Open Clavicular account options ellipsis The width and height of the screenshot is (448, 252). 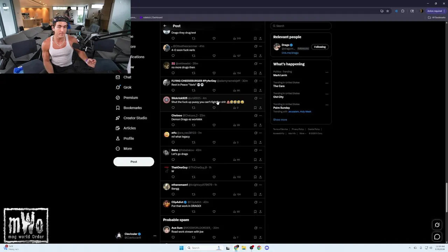(x=155, y=236)
